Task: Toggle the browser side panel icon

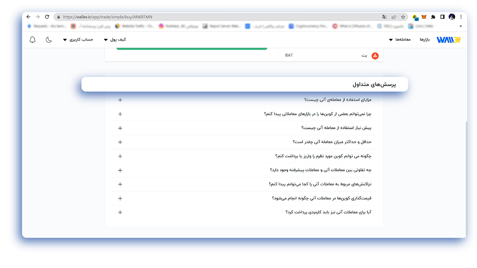Action: [x=442, y=17]
